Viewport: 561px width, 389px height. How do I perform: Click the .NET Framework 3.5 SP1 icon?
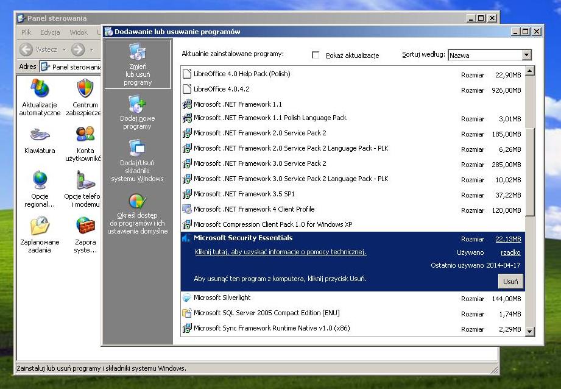pos(187,194)
